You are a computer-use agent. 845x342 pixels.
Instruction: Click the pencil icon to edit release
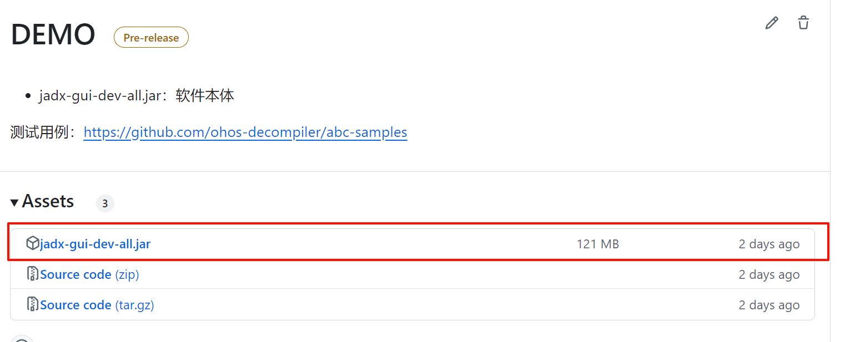[772, 23]
